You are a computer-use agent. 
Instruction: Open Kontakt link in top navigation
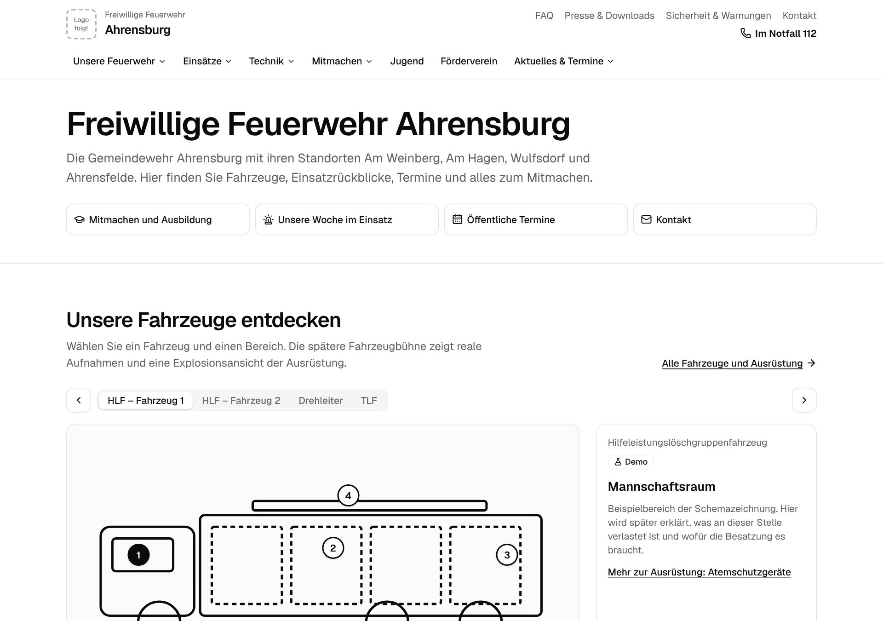click(799, 16)
